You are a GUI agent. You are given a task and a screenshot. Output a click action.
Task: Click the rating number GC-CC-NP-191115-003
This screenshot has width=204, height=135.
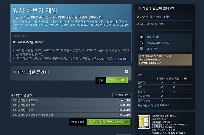coord(177,125)
